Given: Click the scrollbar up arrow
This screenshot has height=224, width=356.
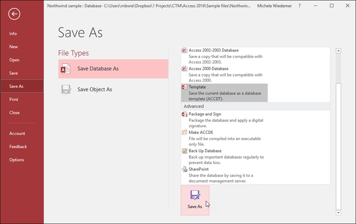Looking at the screenshot, I should tap(338, 51).
